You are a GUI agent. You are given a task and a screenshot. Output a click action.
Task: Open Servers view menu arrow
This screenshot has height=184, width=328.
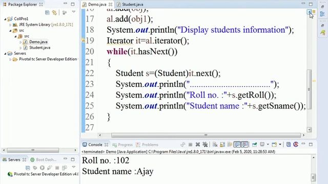coord(74,167)
